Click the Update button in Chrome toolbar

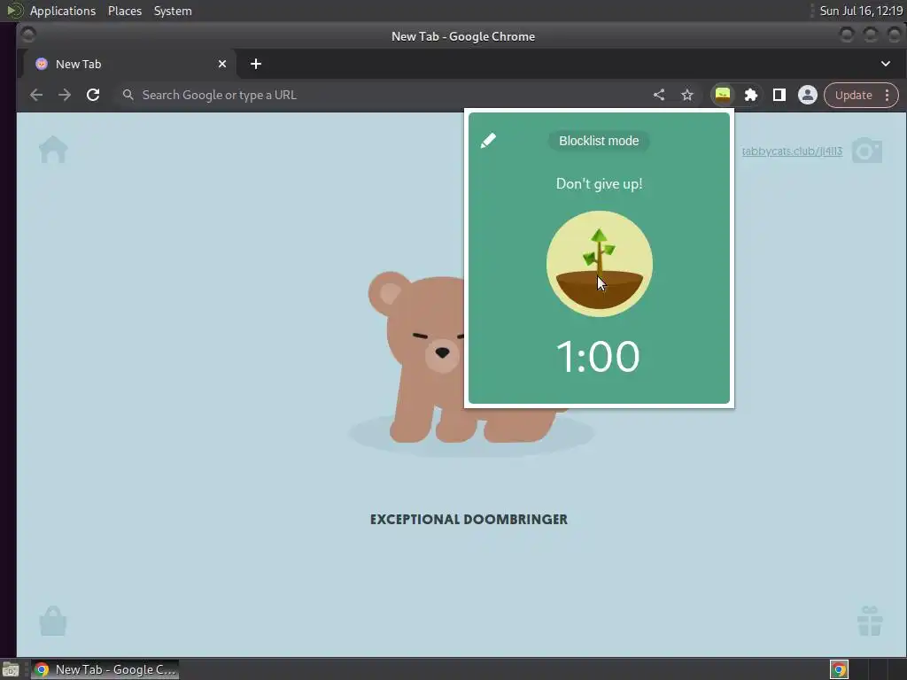click(x=853, y=96)
